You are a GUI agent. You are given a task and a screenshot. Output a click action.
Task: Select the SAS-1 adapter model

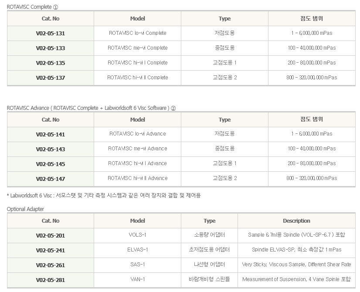click(137, 265)
